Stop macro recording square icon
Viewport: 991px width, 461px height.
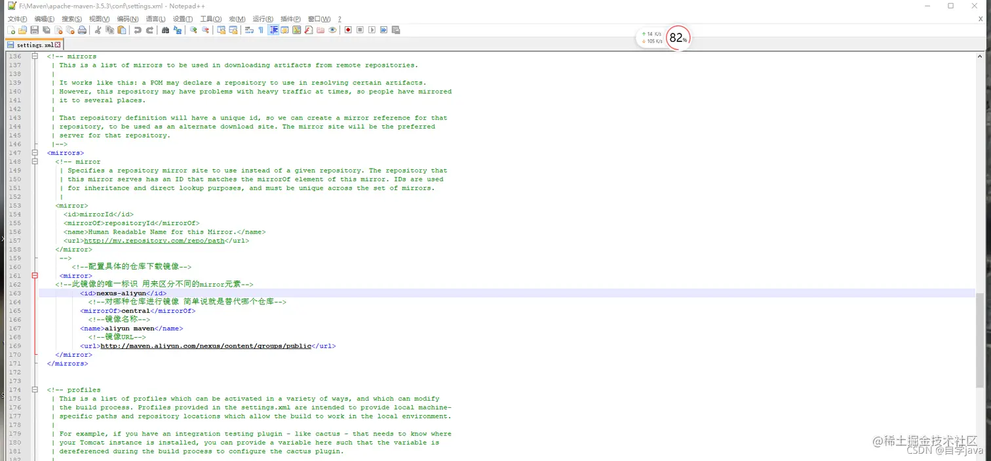click(x=360, y=30)
